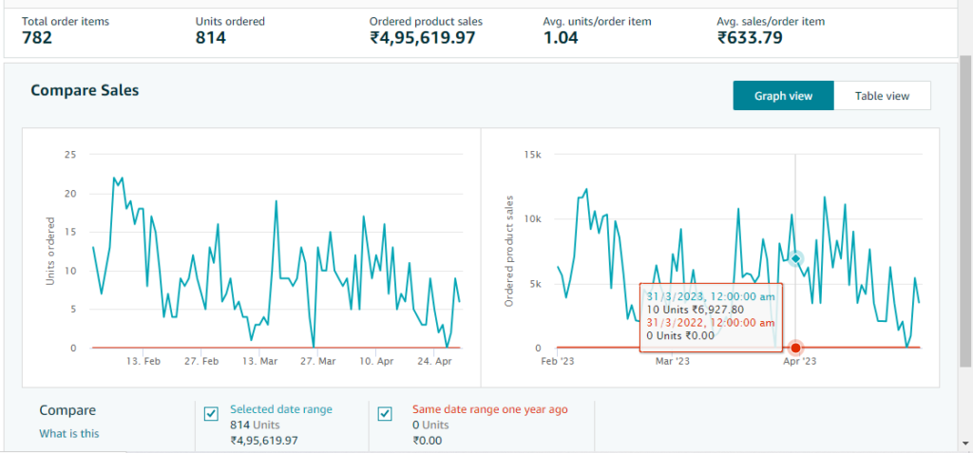Click the 31/3/2023 tooltip box on the chart
The image size is (973, 453).
(x=710, y=316)
